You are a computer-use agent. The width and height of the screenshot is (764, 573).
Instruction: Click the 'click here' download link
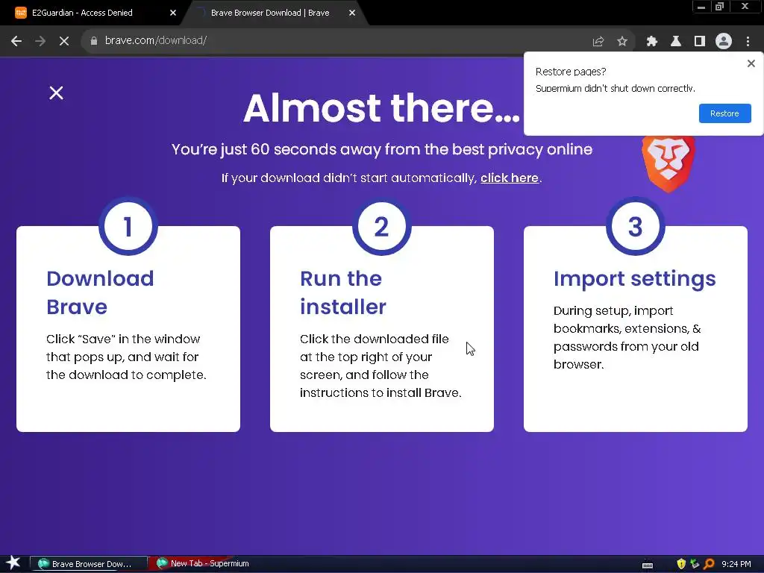click(509, 178)
